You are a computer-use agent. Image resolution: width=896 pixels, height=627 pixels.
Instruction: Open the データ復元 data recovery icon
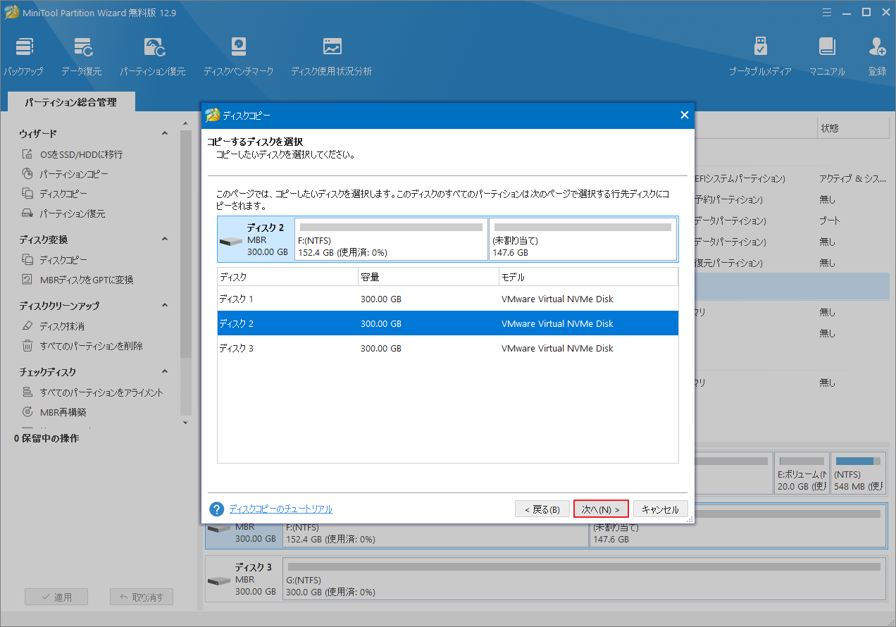click(x=81, y=56)
